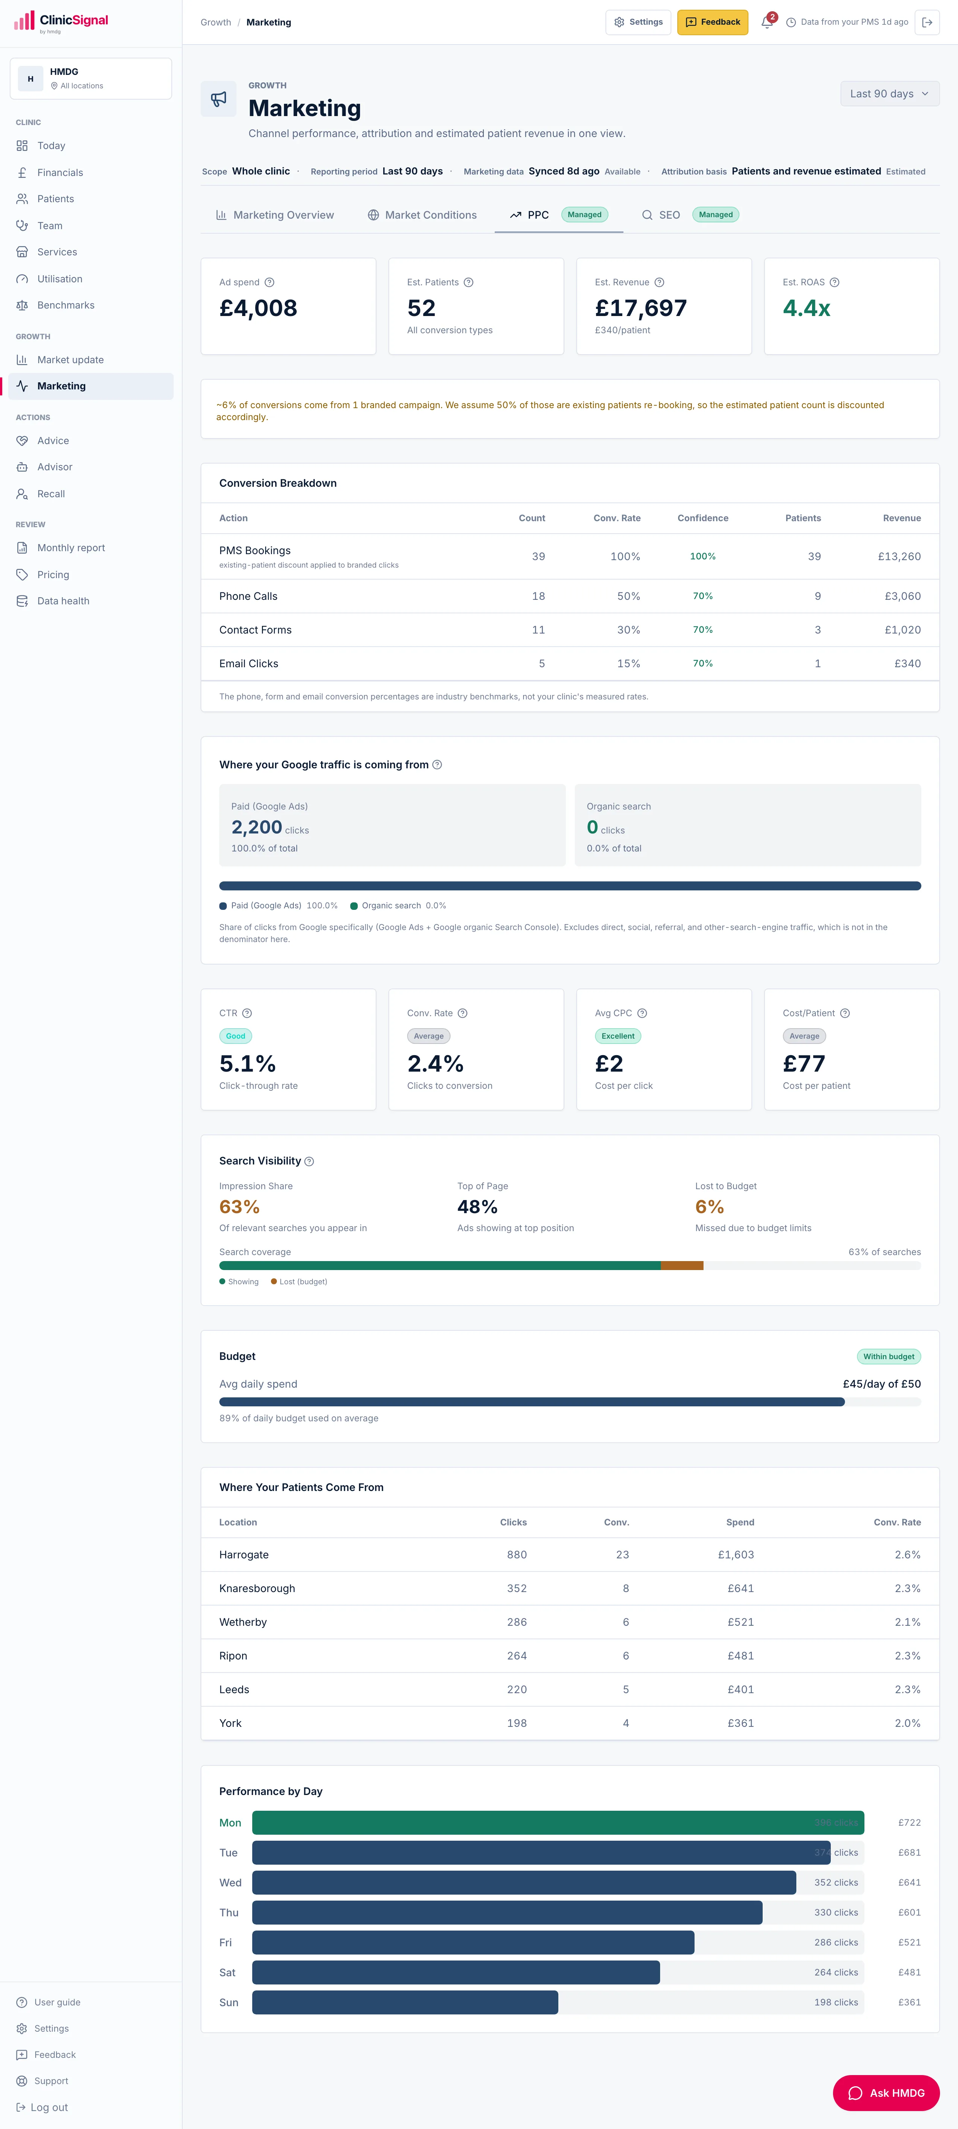Image resolution: width=958 pixels, height=2129 pixels.
Task: Click the Email Clicks row label
Action: [x=248, y=663]
